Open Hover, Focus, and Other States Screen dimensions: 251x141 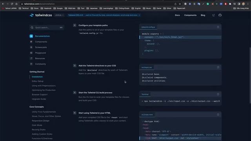pyautogui.click(x=46, y=116)
